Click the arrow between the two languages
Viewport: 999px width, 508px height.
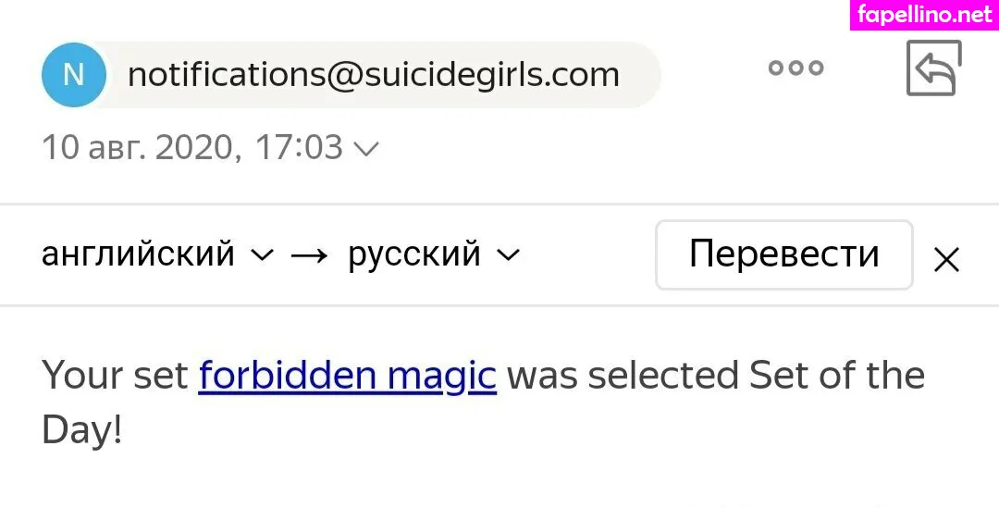(309, 256)
